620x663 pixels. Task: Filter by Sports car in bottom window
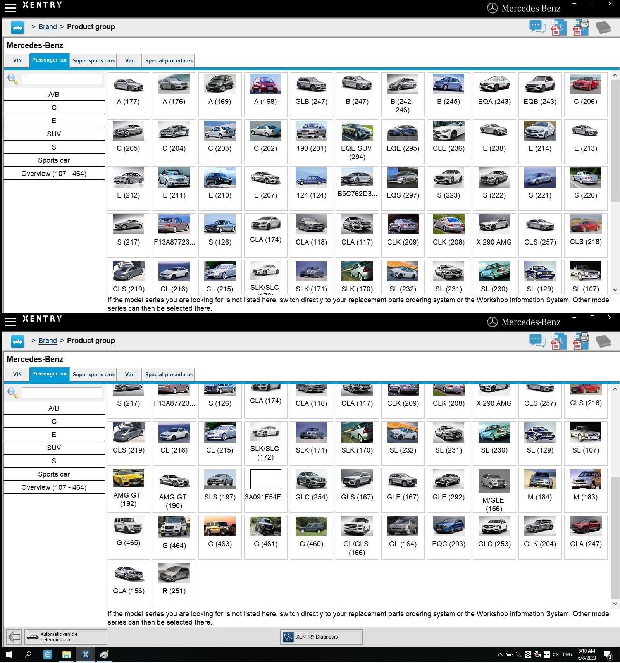[54, 474]
